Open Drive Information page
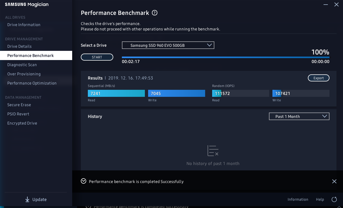 click(24, 25)
